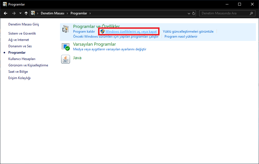
Task: Click the Program kaldır link
Action: point(84,32)
